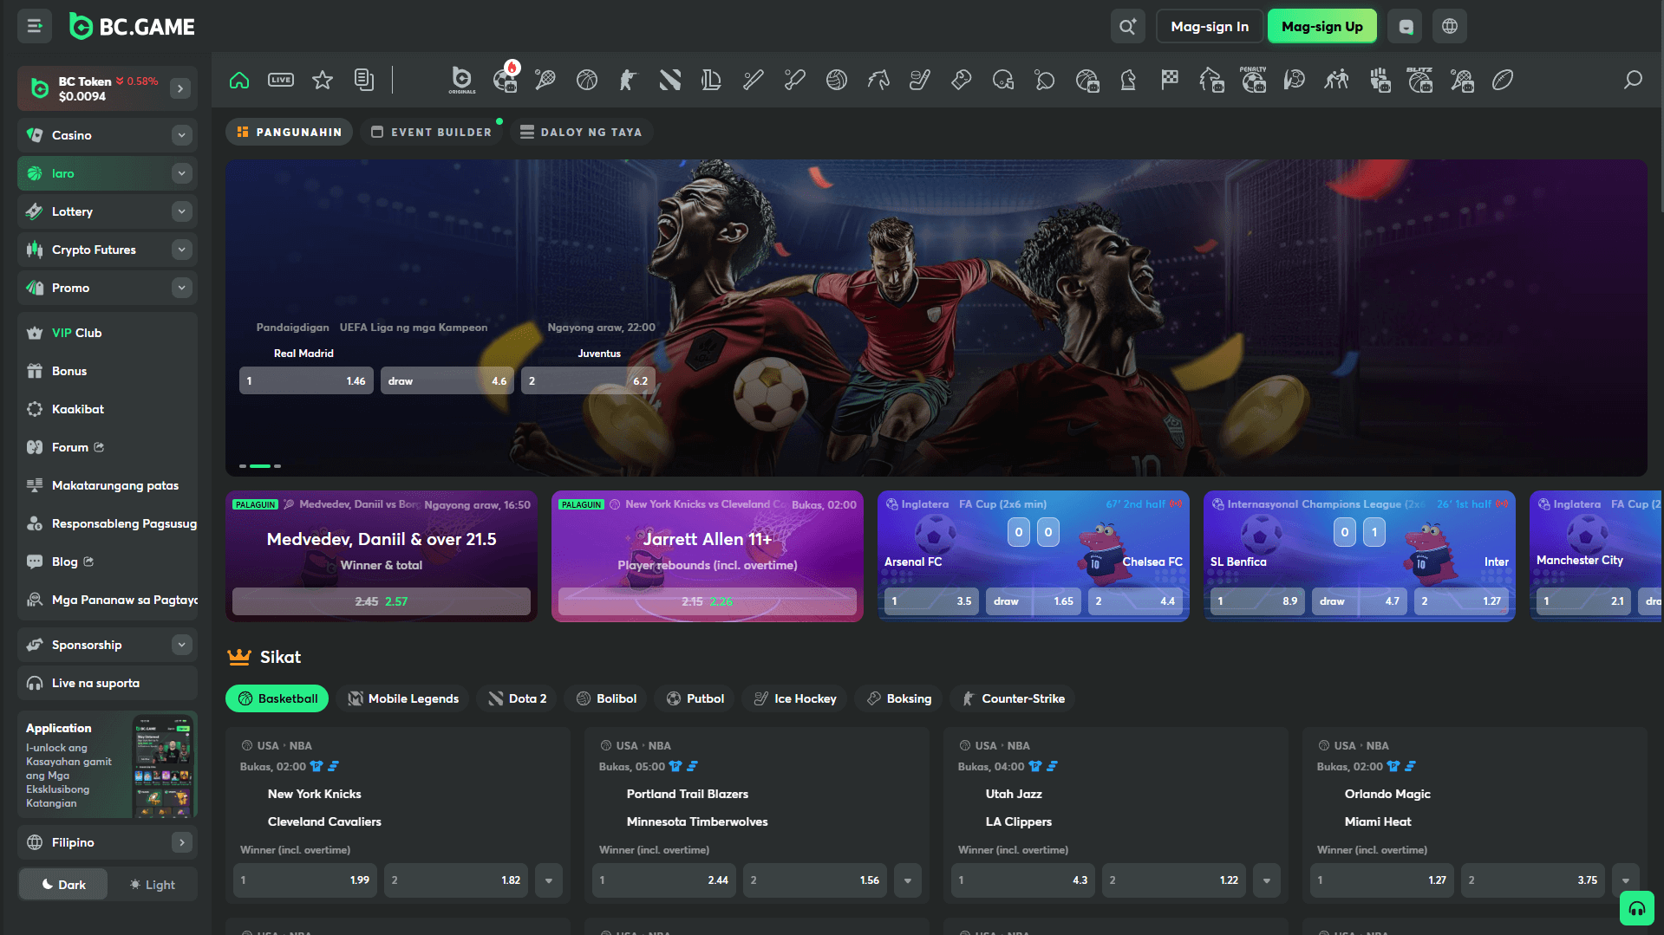1664x935 pixels.
Task: Open favorites star icon
Action: point(323,80)
